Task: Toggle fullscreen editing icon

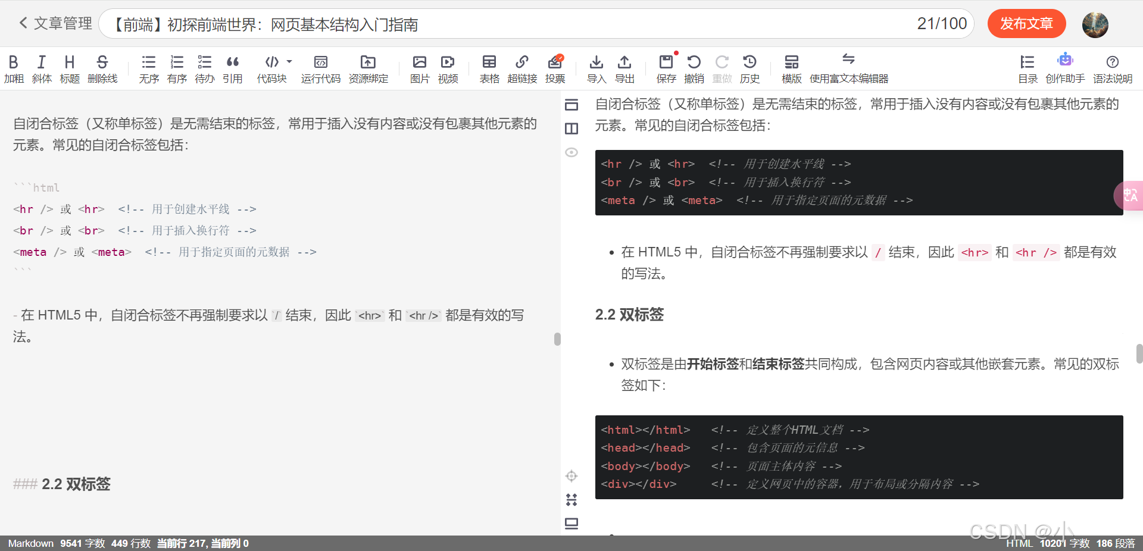Action: [x=571, y=500]
